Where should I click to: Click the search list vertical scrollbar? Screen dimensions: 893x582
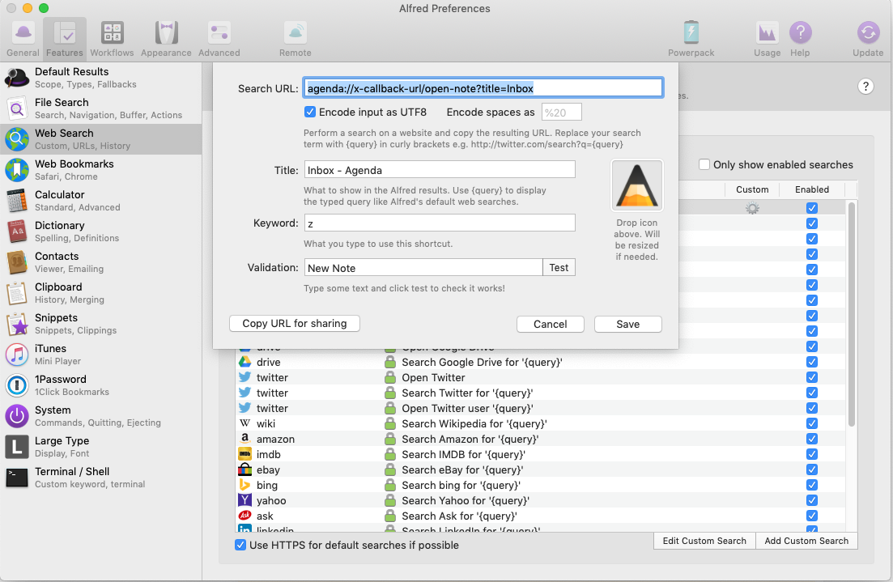[x=852, y=314]
